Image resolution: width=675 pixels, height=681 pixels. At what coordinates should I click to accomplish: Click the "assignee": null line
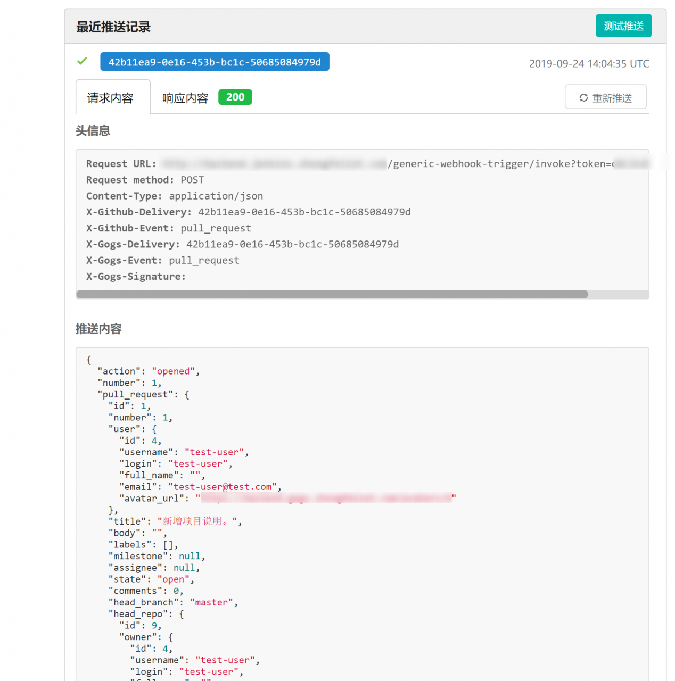[x=154, y=568]
